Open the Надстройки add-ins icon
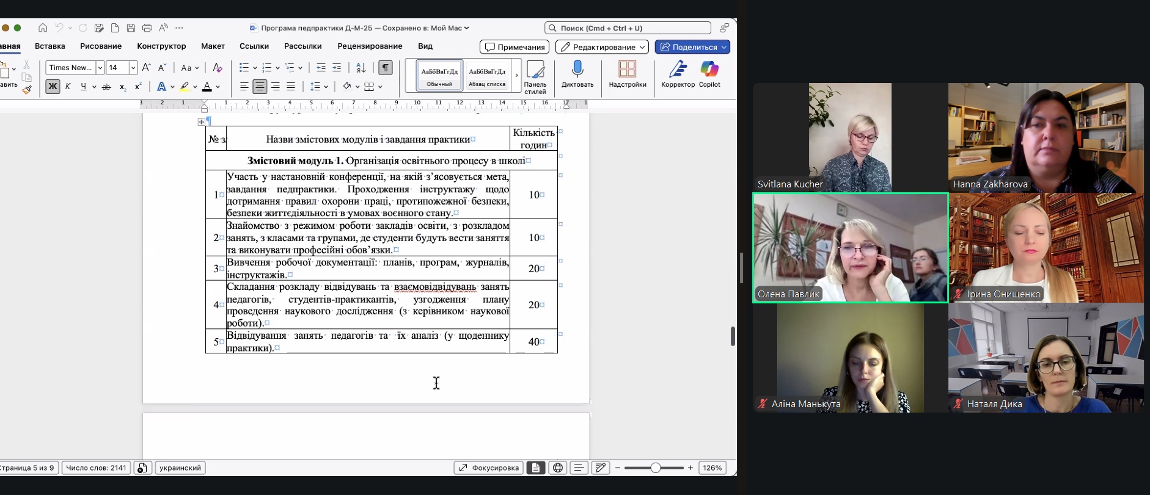 [627, 70]
